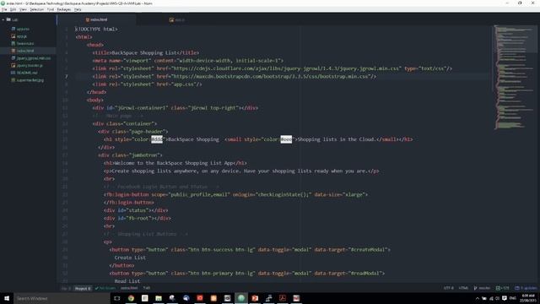Click line number 7 in the gutter
This screenshot has height=304, width=540.
tap(66, 77)
